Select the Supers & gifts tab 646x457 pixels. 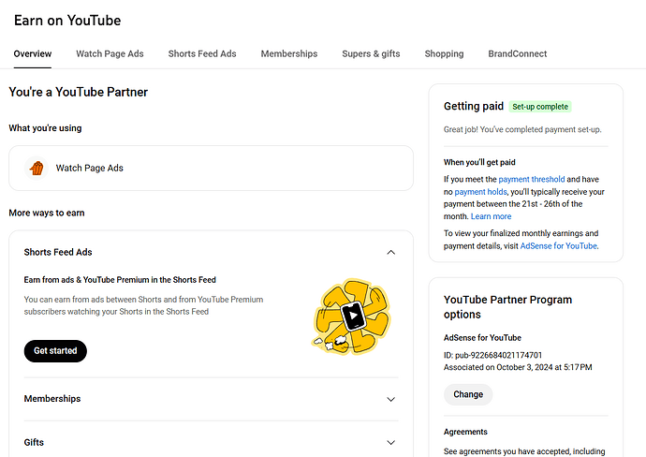point(371,54)
